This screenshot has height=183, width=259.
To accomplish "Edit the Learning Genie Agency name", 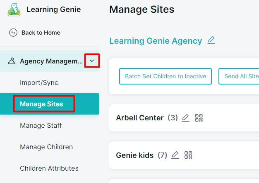I will (211, 40).
